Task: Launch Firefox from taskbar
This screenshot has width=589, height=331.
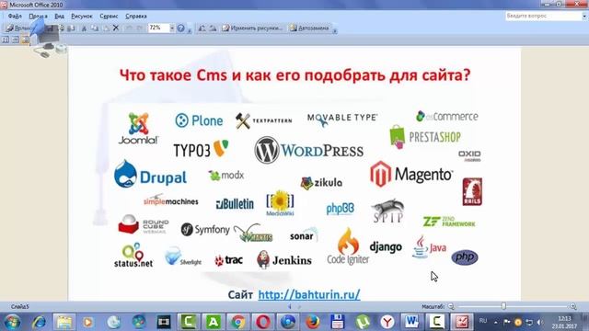Action: (313, 322)
